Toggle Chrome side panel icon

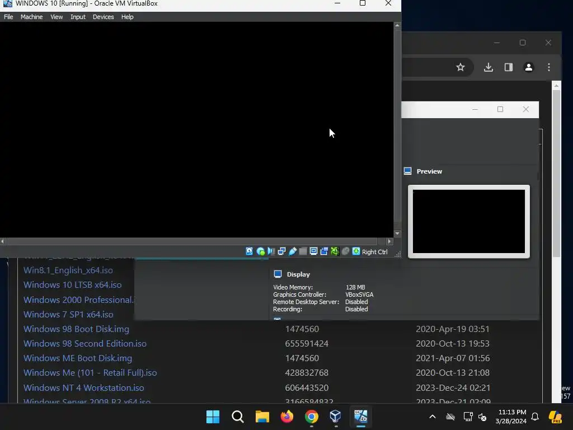(x=508, y=67)
